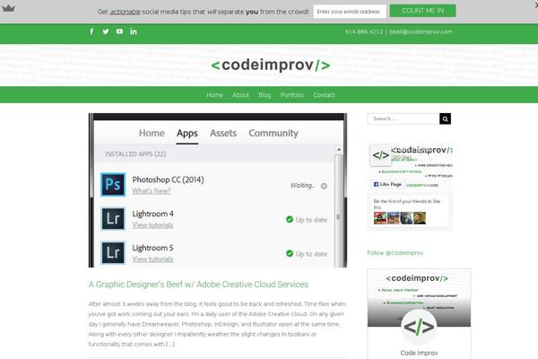Open the Contact navigation menu item
Image resolution: width=538 pixels, height=359 pixels.
tap(324, 95)
